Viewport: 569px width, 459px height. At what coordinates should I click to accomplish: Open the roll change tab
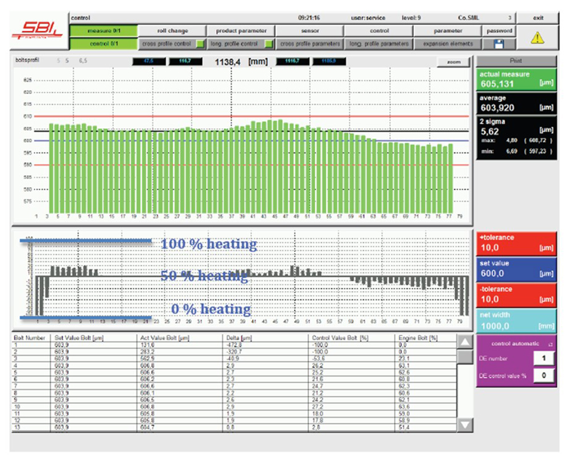tap(172, 31)
